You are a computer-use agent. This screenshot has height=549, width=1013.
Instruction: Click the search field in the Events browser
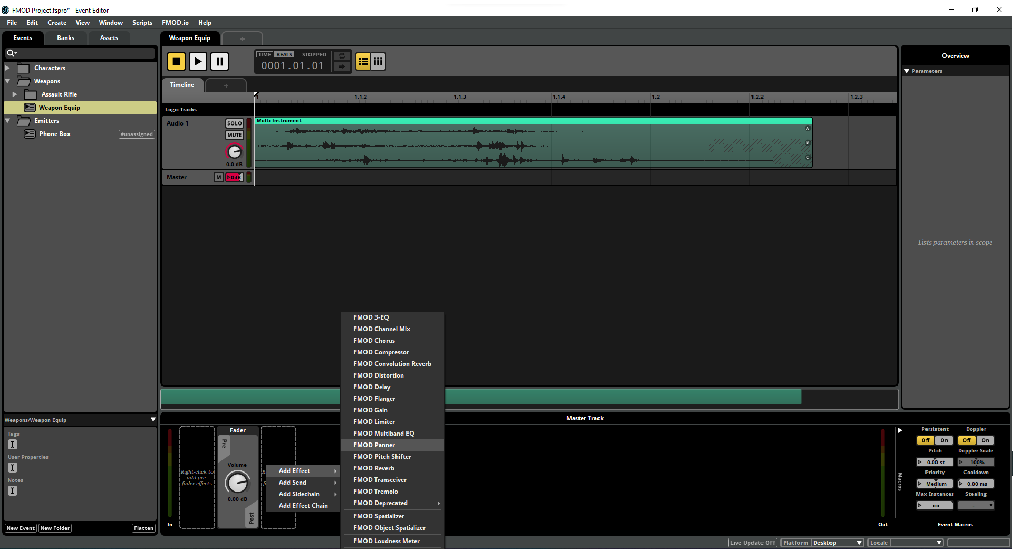coord(80,53)
